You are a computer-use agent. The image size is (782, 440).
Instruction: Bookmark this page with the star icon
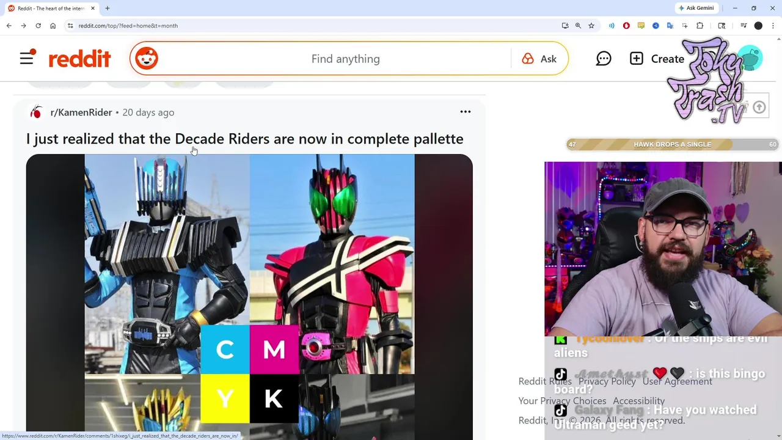[591, 26]
